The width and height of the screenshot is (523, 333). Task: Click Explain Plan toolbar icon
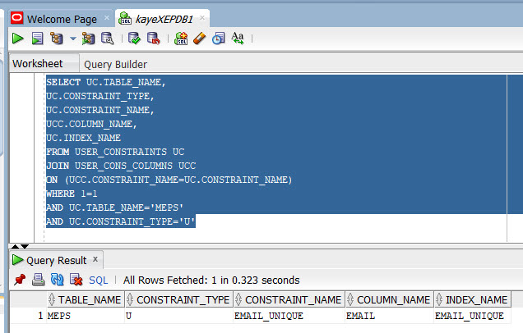[x=57, y=39]
